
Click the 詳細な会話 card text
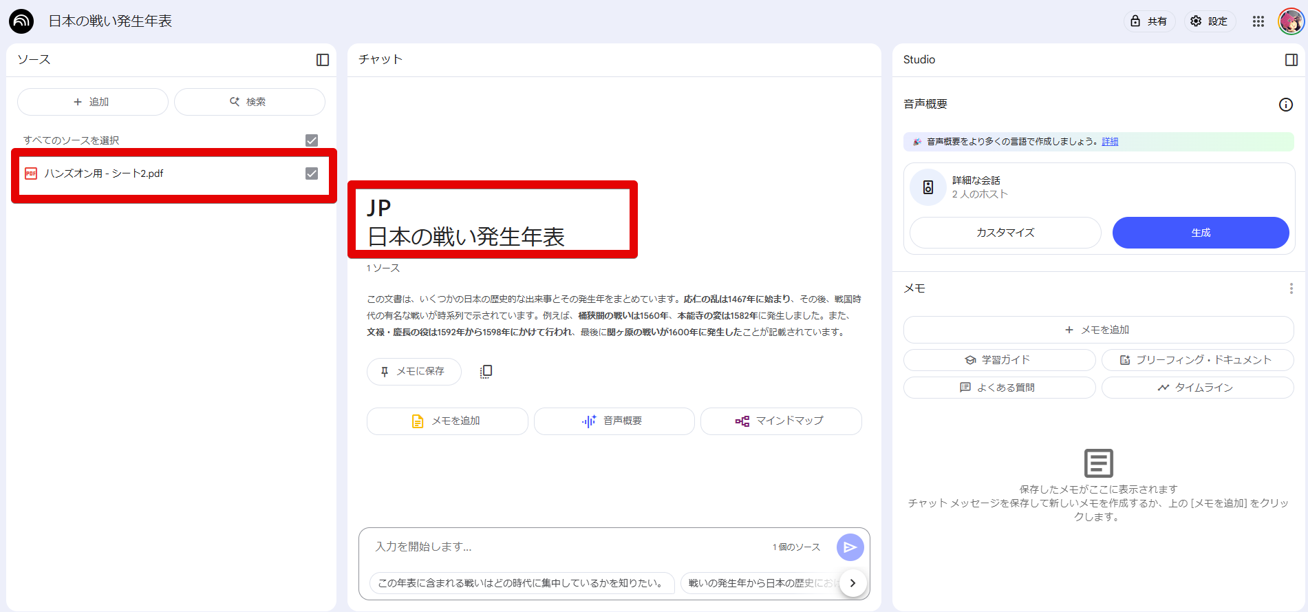click(x=976, y=180)
